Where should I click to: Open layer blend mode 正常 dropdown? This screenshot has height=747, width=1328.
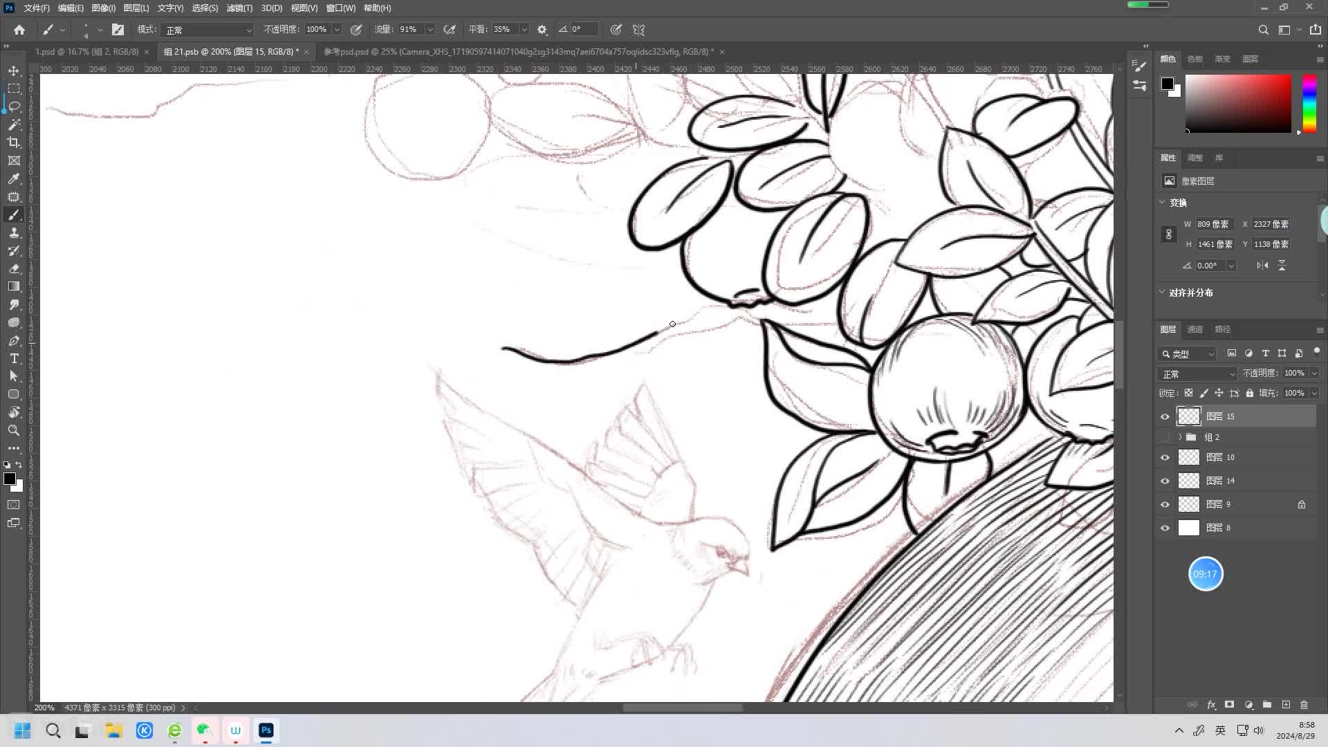(x=1197, y=373)
